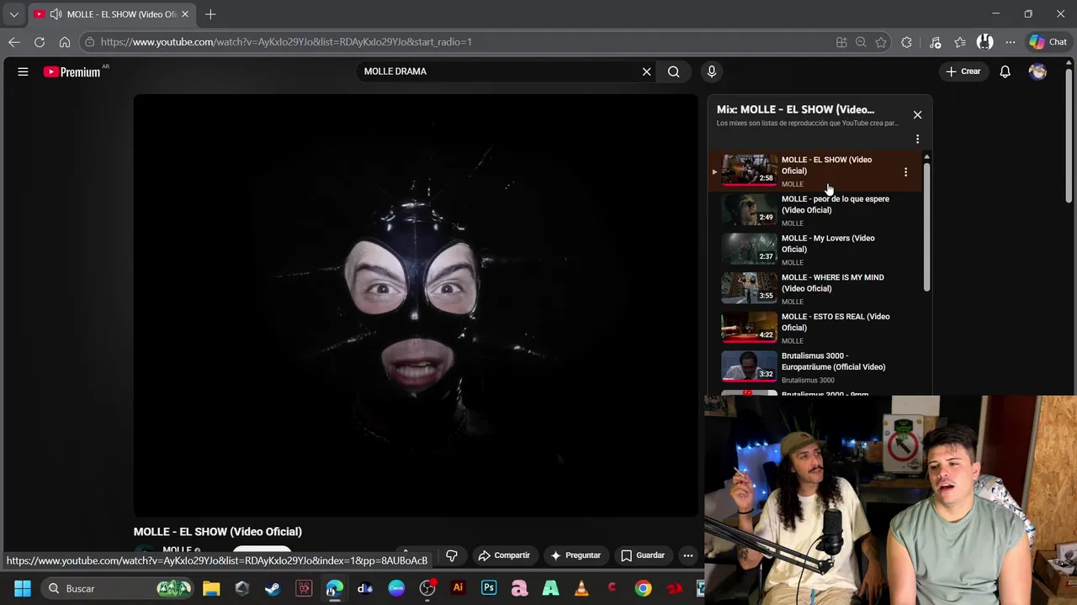The image size is (1077, 605).
Task: Open the Preguntar AI button
Action: [576, 555]
